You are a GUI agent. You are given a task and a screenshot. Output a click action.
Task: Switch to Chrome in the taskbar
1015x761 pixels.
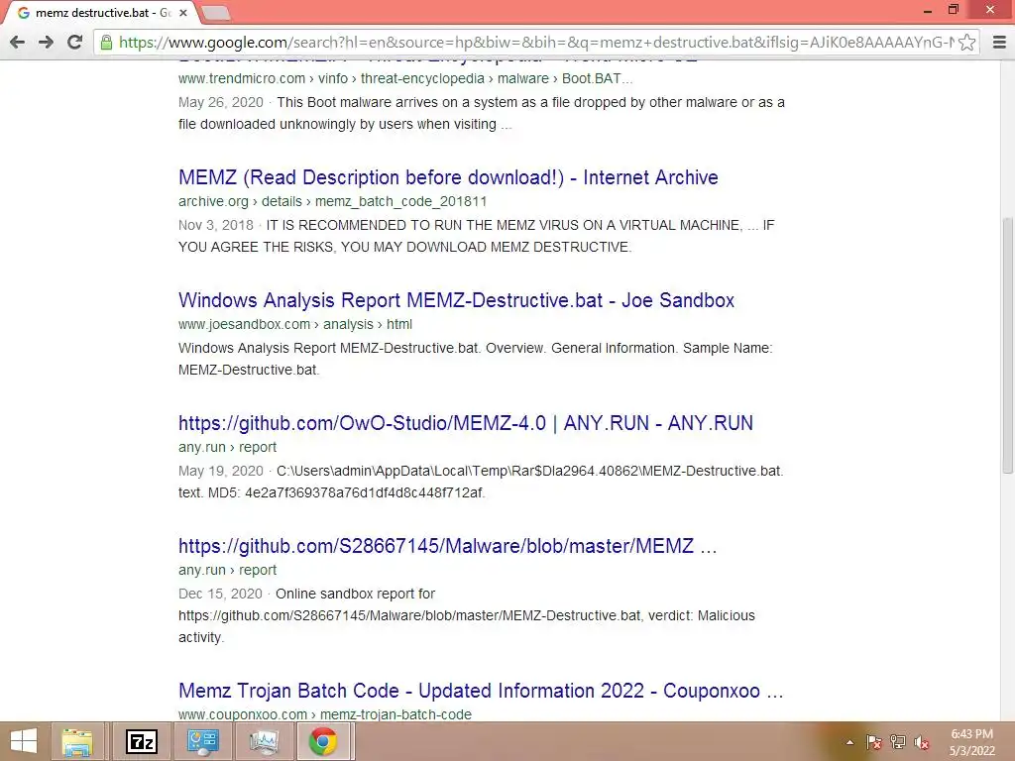coord(324,741)
